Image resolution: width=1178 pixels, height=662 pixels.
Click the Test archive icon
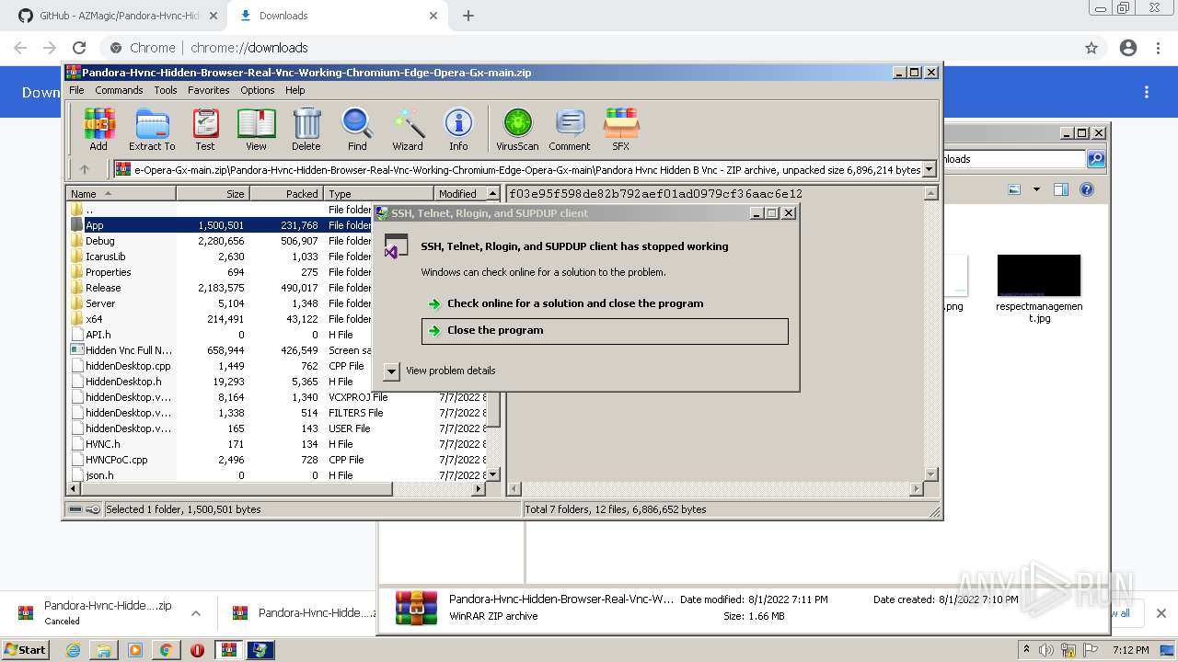(x=205, y=130)
